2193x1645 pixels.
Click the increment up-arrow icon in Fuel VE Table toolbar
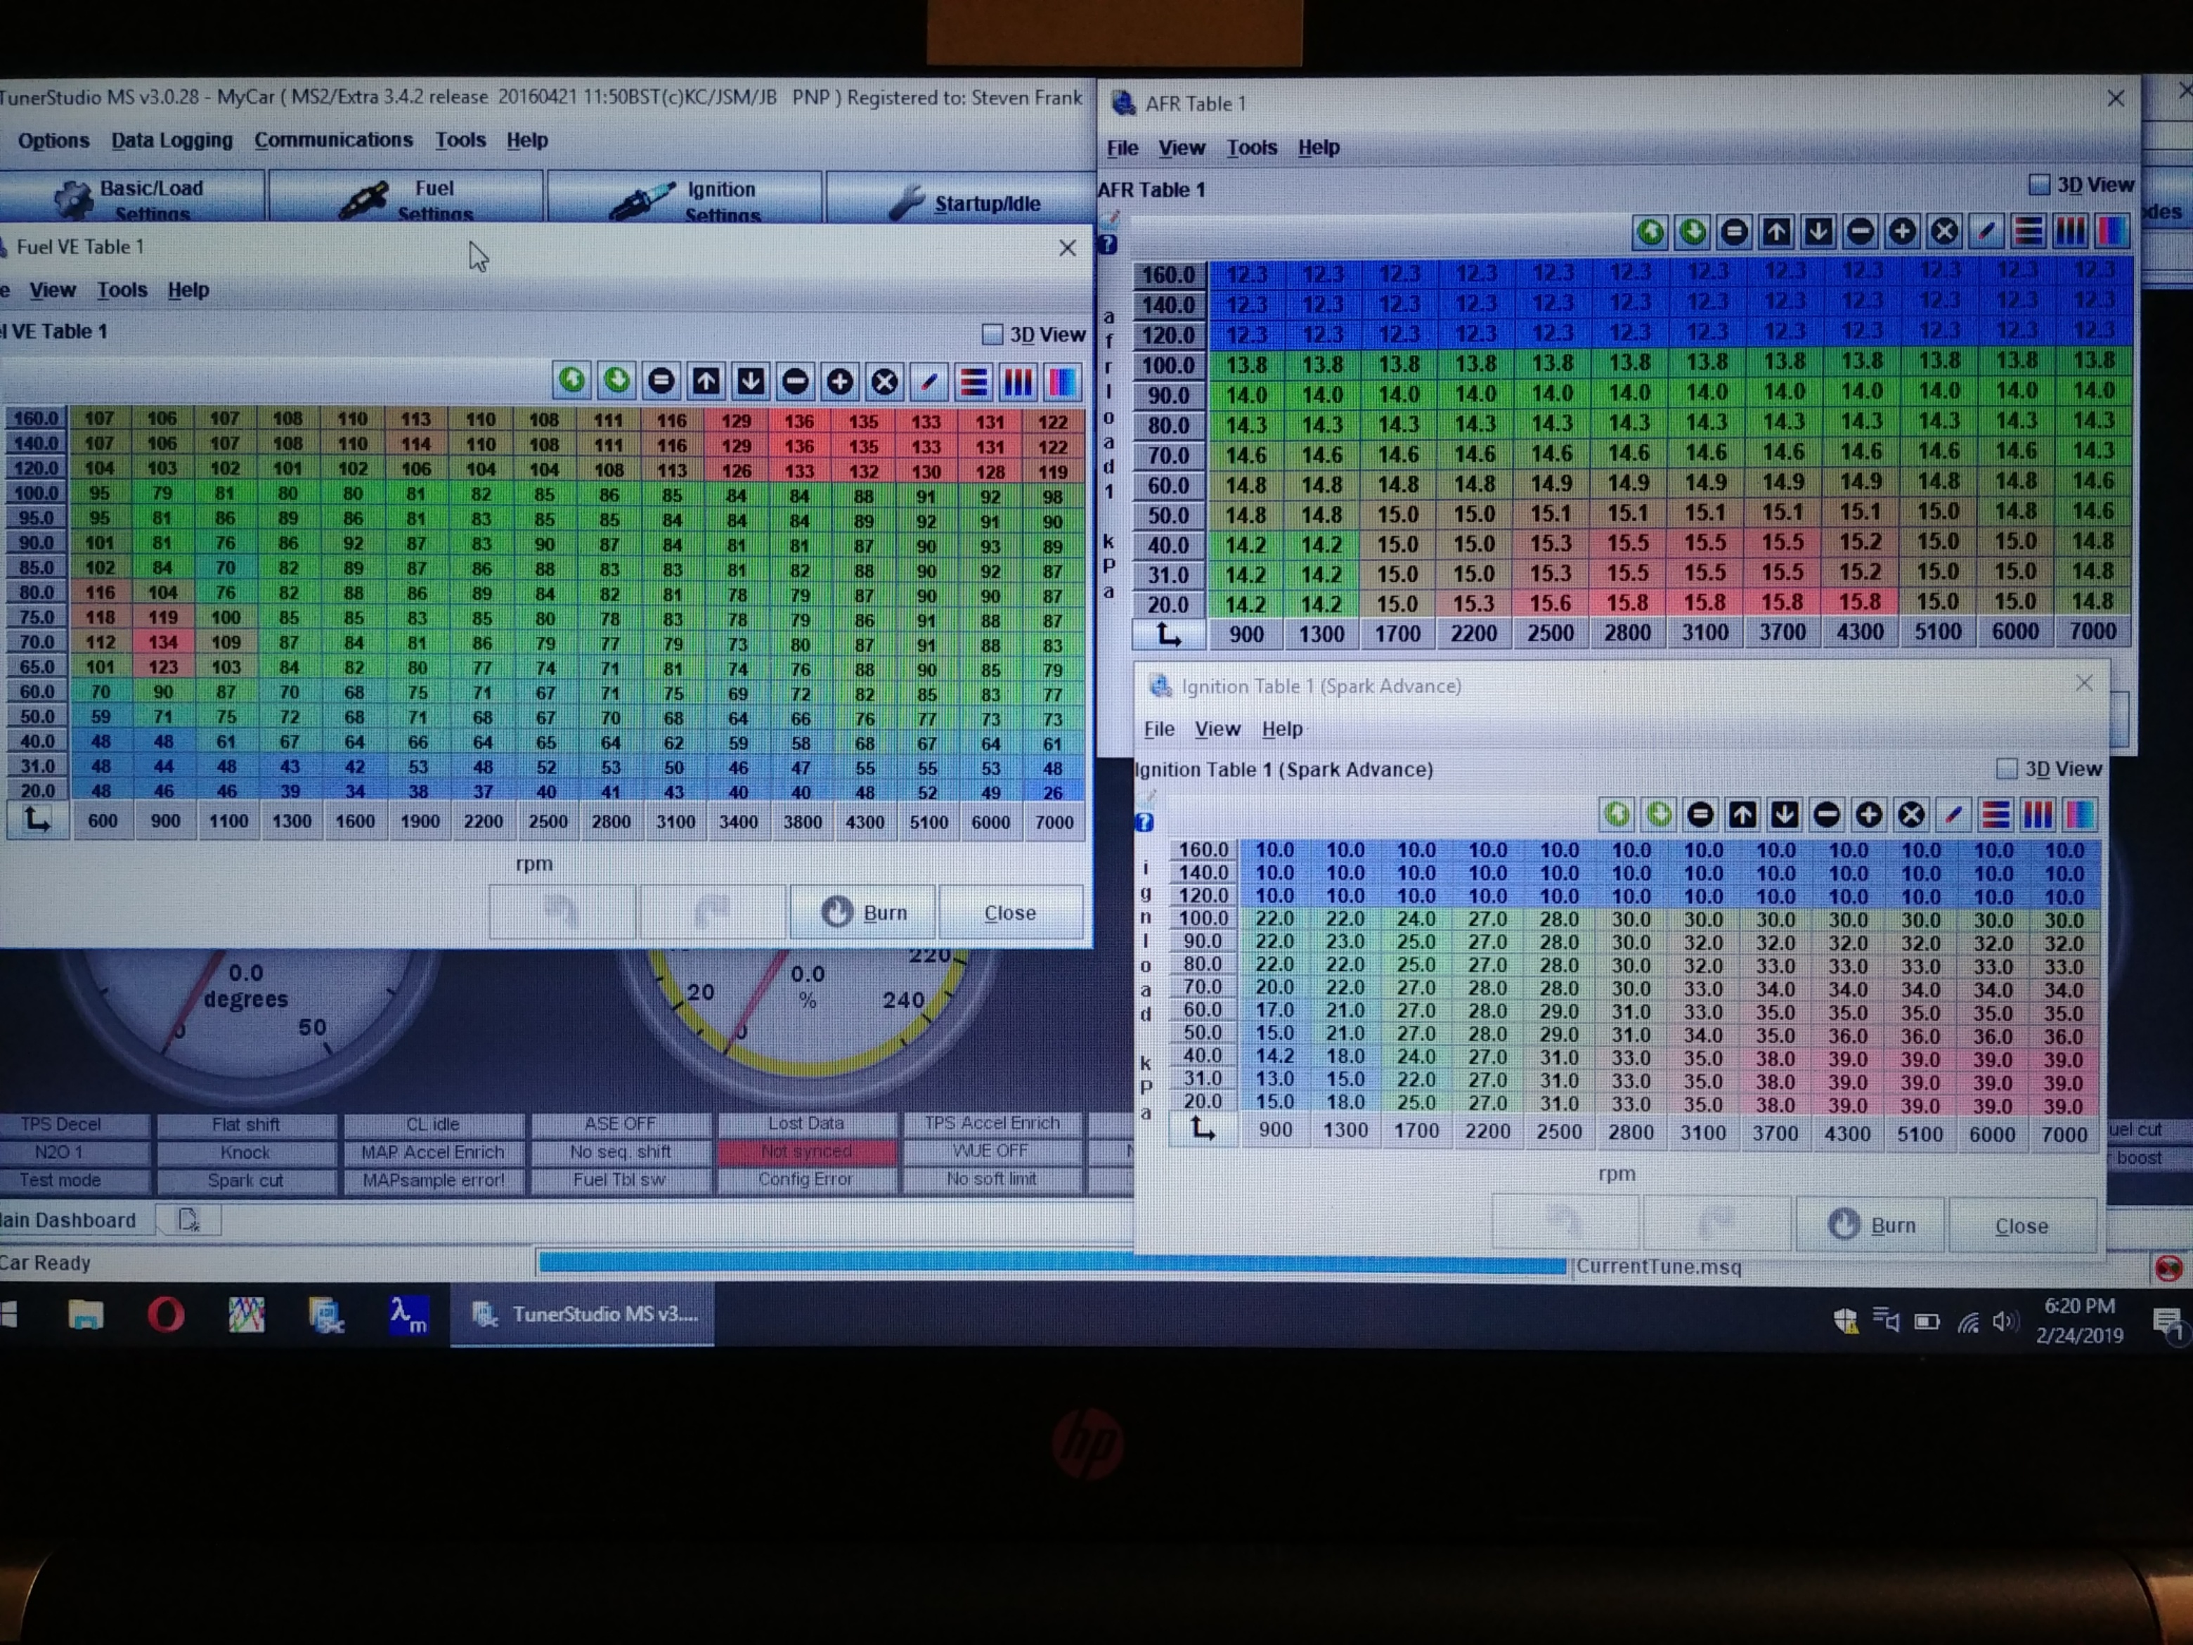tap(706, 382)
